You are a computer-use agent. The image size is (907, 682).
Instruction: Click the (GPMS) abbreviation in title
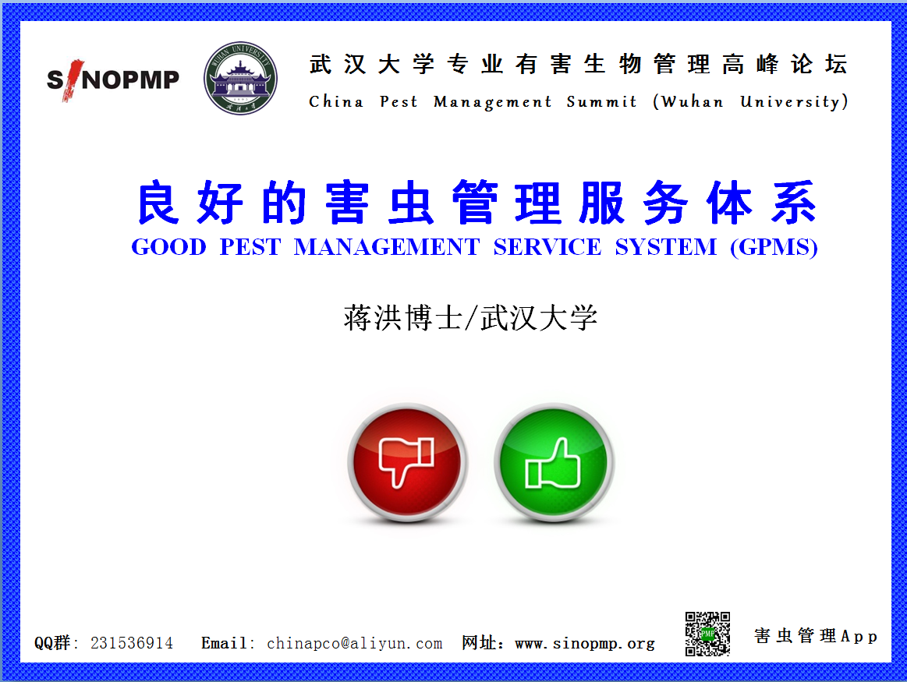[x=774, y=247]
